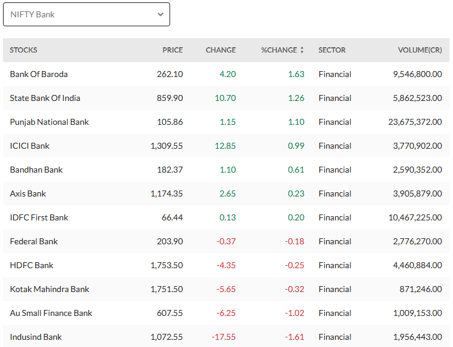The height and width of the screenshot is (347, 453).
Task: Select Punjab National Bank row
Action: [49, 122]
